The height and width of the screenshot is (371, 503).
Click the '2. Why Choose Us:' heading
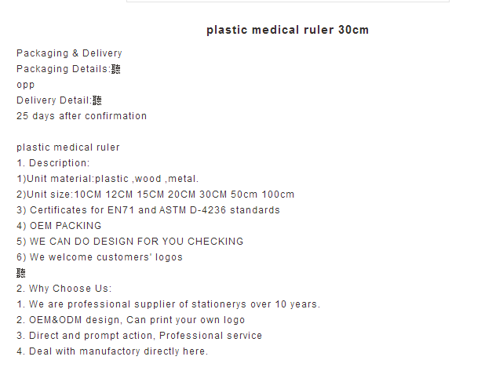(x=64, y=289)
